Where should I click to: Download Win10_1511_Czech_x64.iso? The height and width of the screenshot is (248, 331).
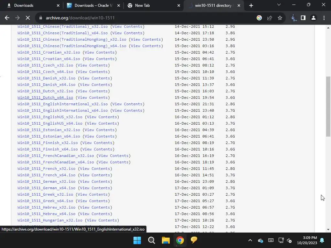45,72
